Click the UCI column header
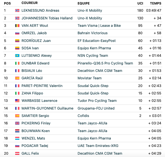 (140, 3)
